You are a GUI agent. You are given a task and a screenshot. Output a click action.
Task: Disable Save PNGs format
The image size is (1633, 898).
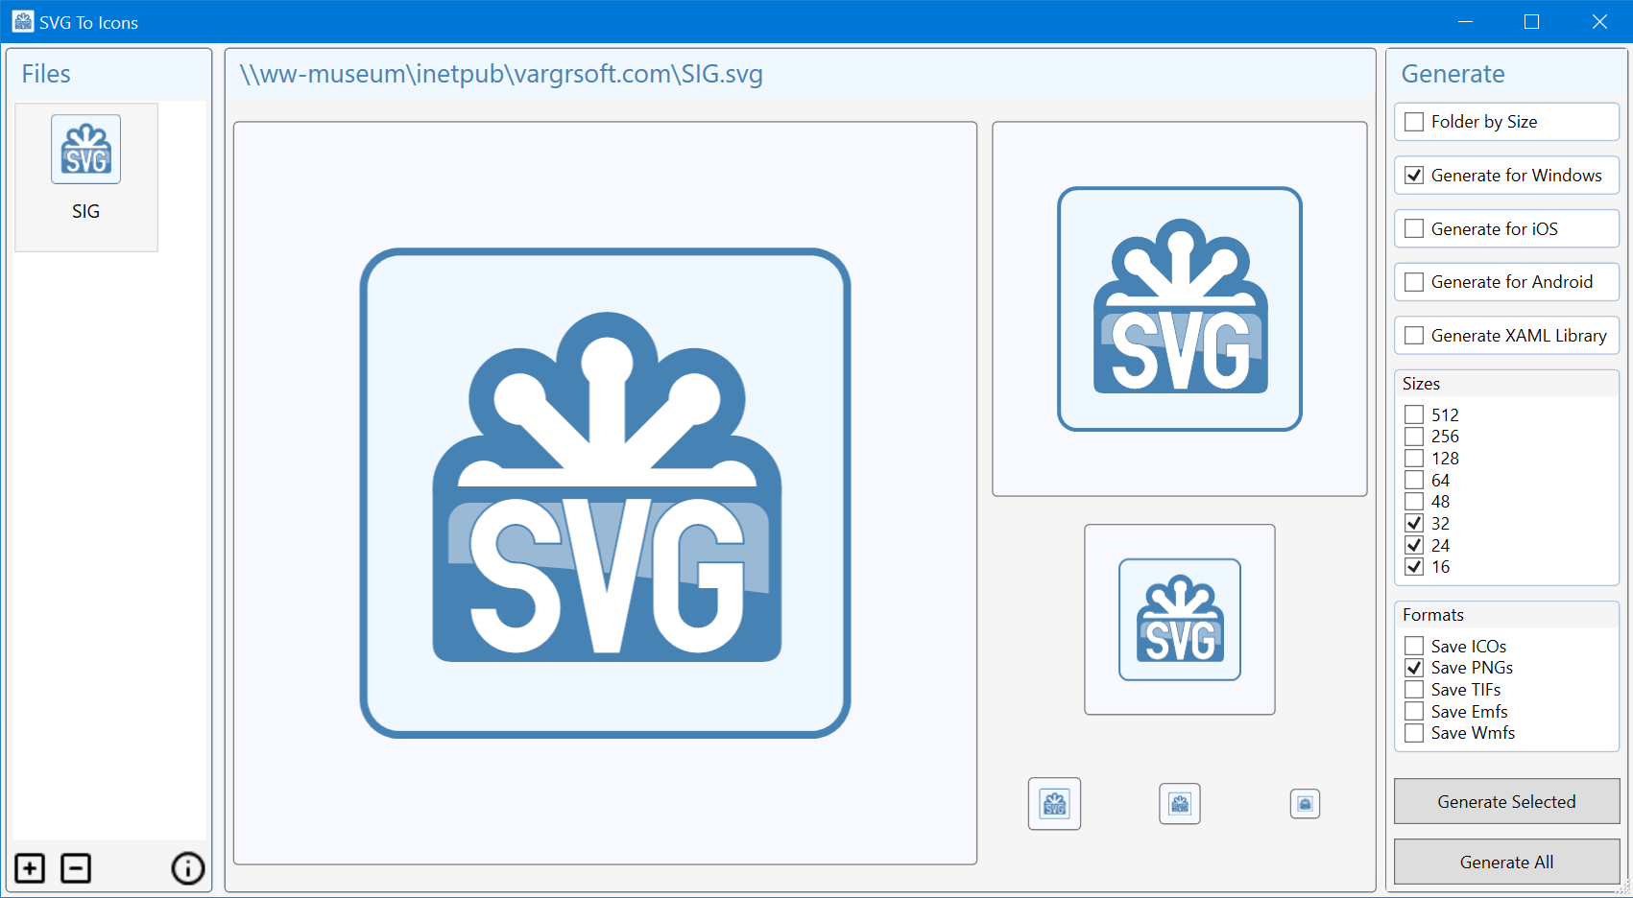pyautogui.click(x=1414, y=668)
